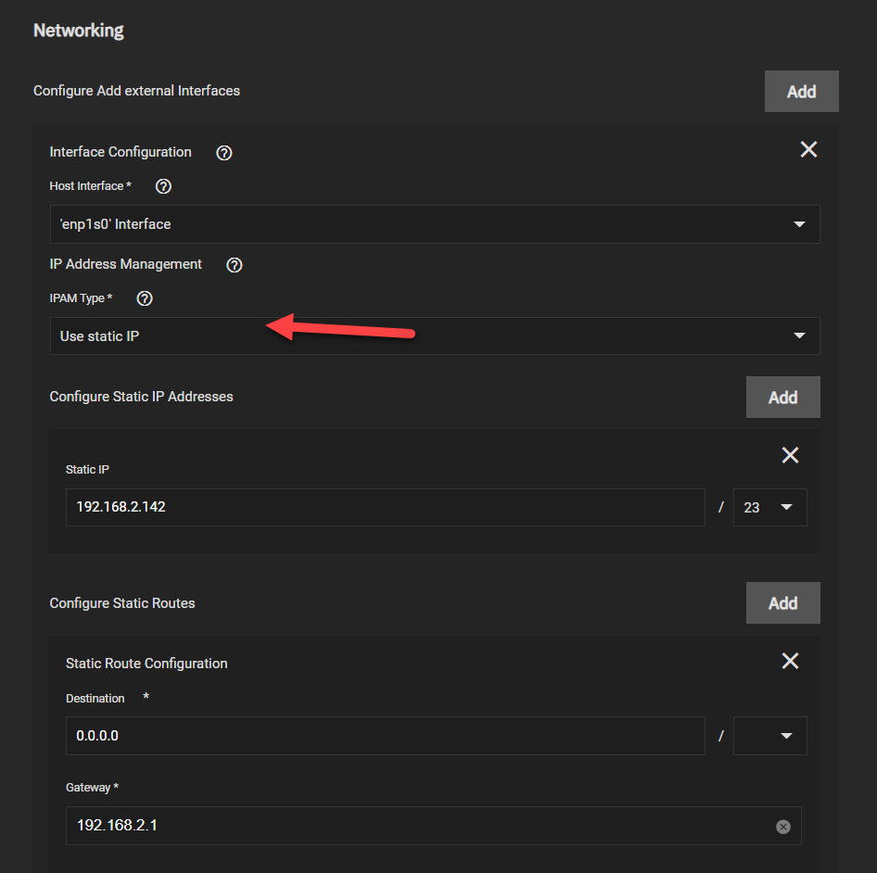Change the Static IP netmask 23 dropdown
This screenshot has height=873, width=877.
[x=770, y=507]
